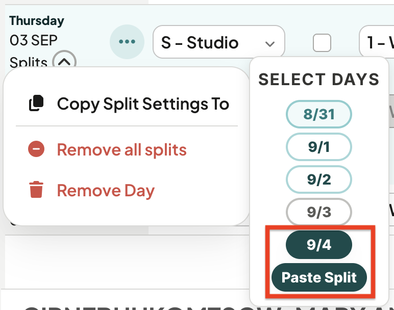
Task: Choose Copy Split Settings To menu item
Action: (129, 104)
